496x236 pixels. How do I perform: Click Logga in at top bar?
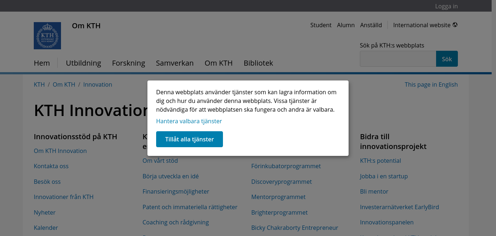coord(446,6)
